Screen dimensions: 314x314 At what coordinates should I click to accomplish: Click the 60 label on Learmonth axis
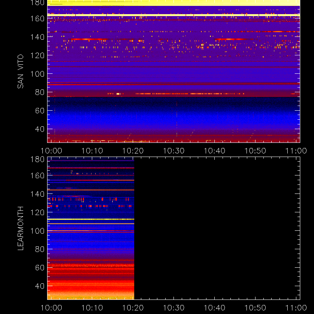coord(40,268)
